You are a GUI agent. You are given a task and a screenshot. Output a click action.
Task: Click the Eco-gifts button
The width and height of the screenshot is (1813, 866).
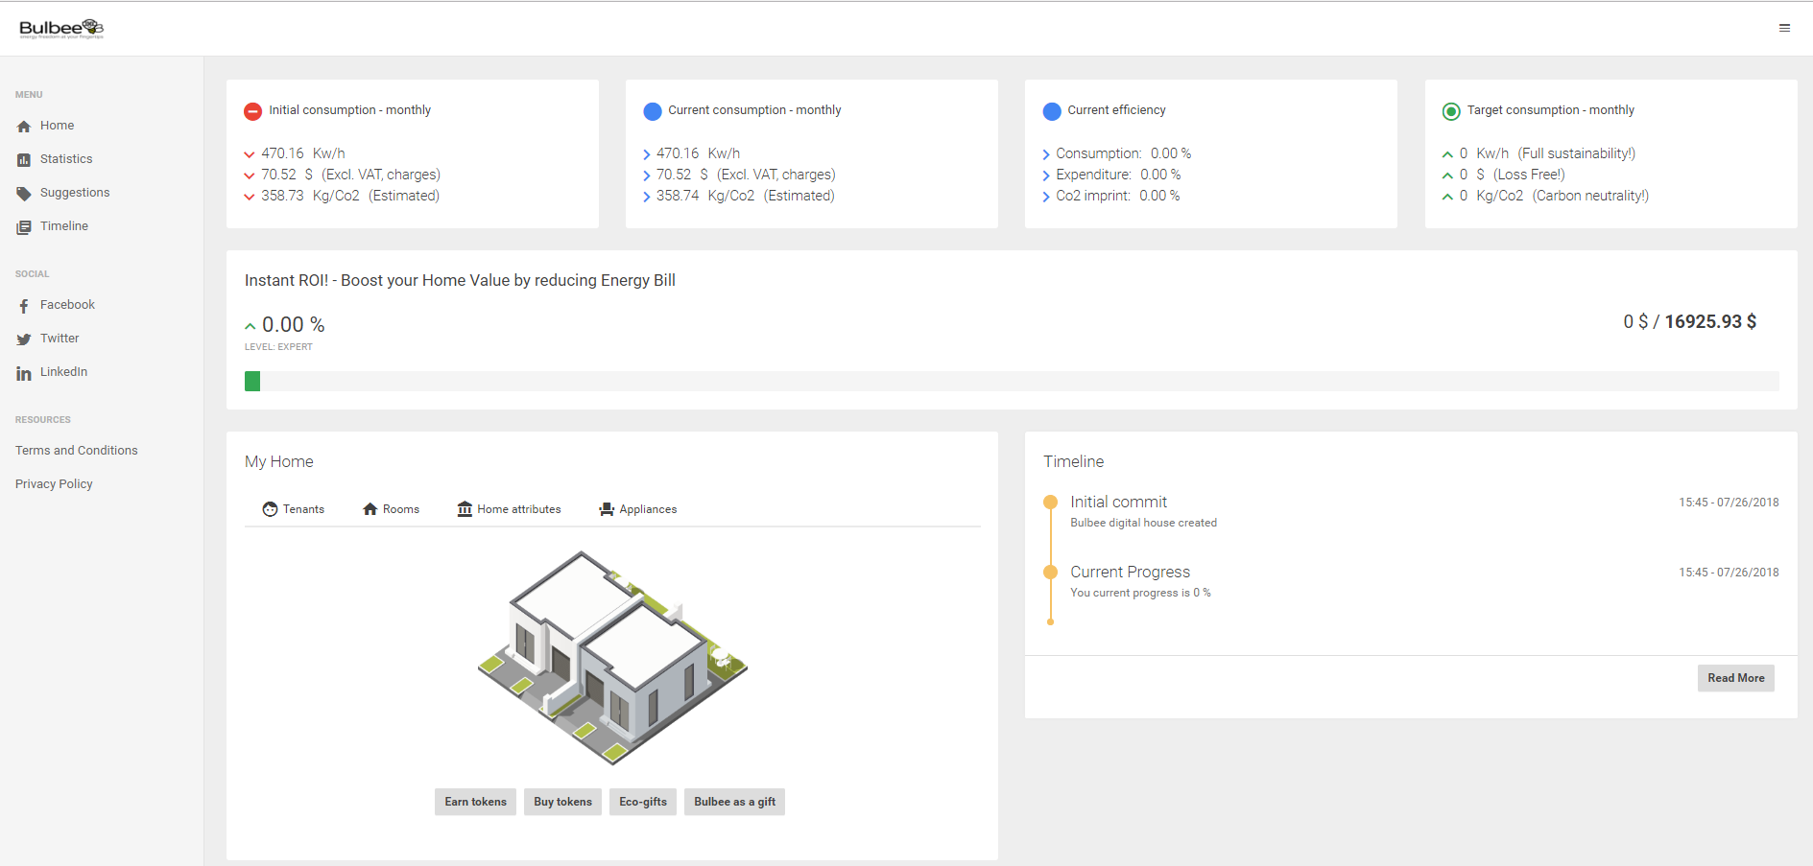pyautogui.click(x=643, y=802)
